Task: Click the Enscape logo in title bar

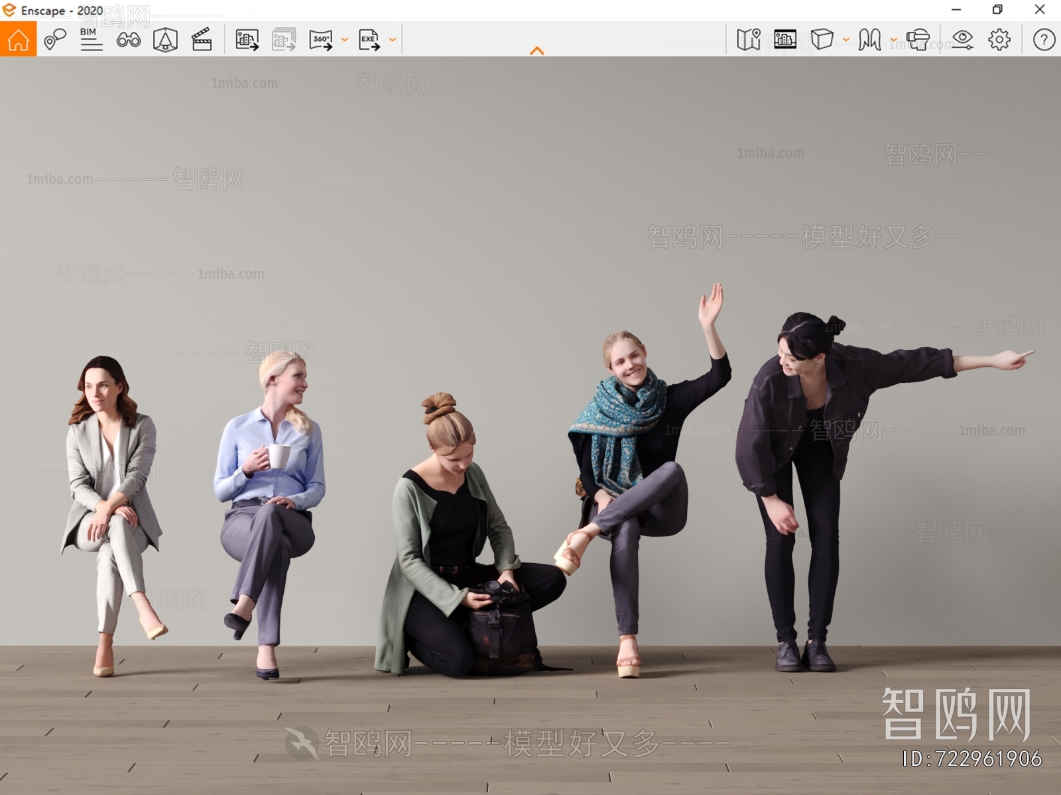Action: [9, 10]
